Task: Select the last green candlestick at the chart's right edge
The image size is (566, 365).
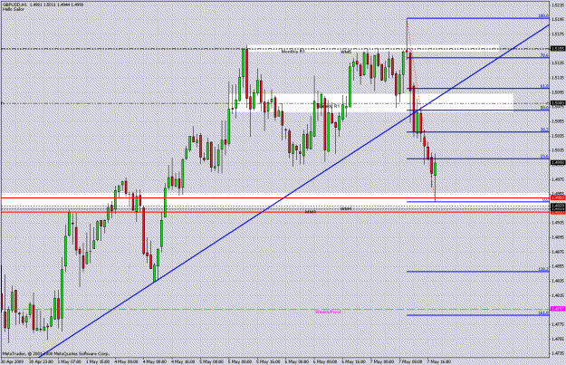Action: (436, 169)
